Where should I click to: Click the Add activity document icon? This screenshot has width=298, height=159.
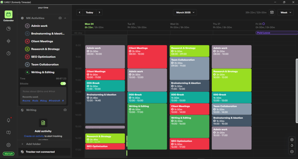tap(43, 123)
